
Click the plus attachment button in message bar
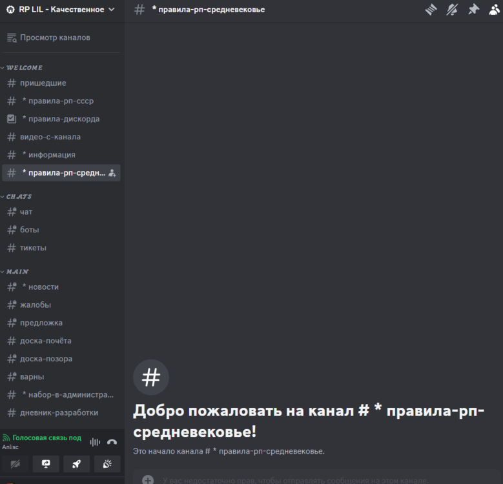tap(148, 480)
